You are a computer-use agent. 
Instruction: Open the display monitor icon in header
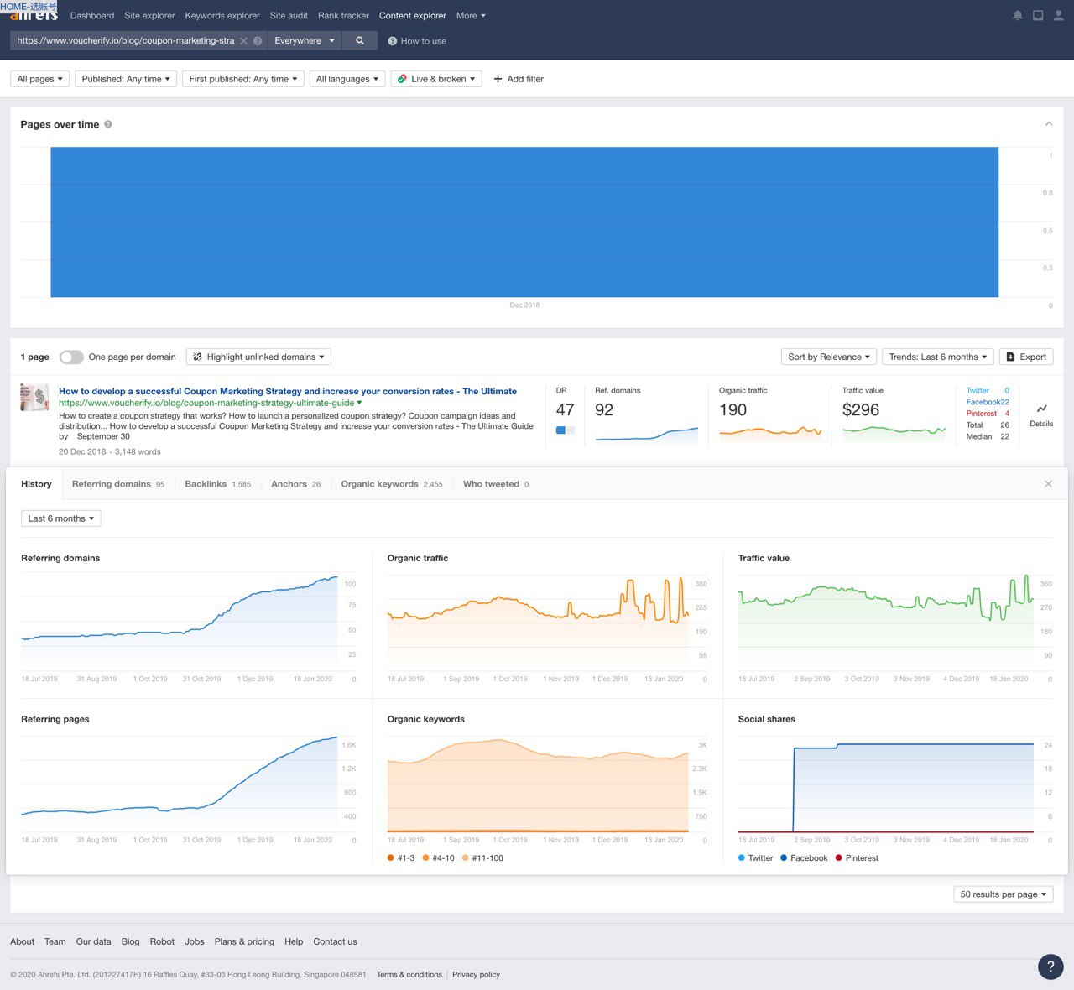coord(1038,16)
